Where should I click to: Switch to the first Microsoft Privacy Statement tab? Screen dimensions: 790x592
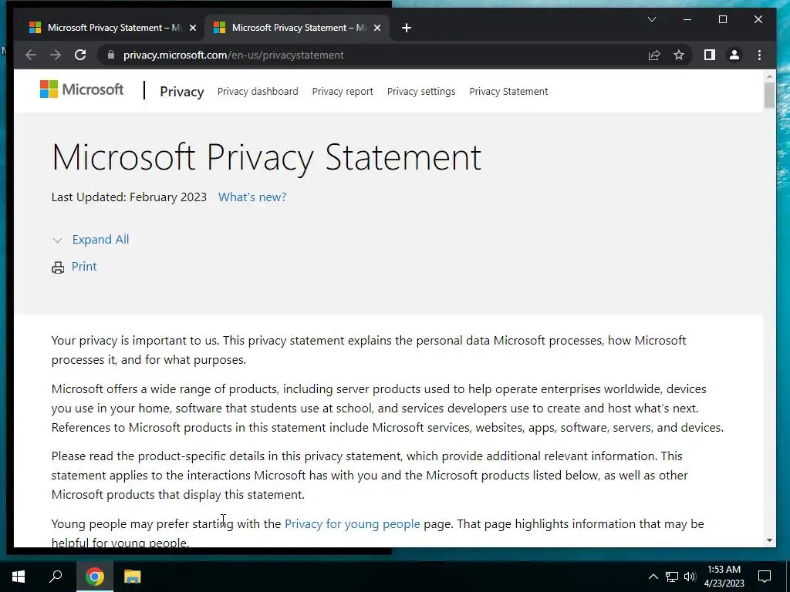click(113, 28)
